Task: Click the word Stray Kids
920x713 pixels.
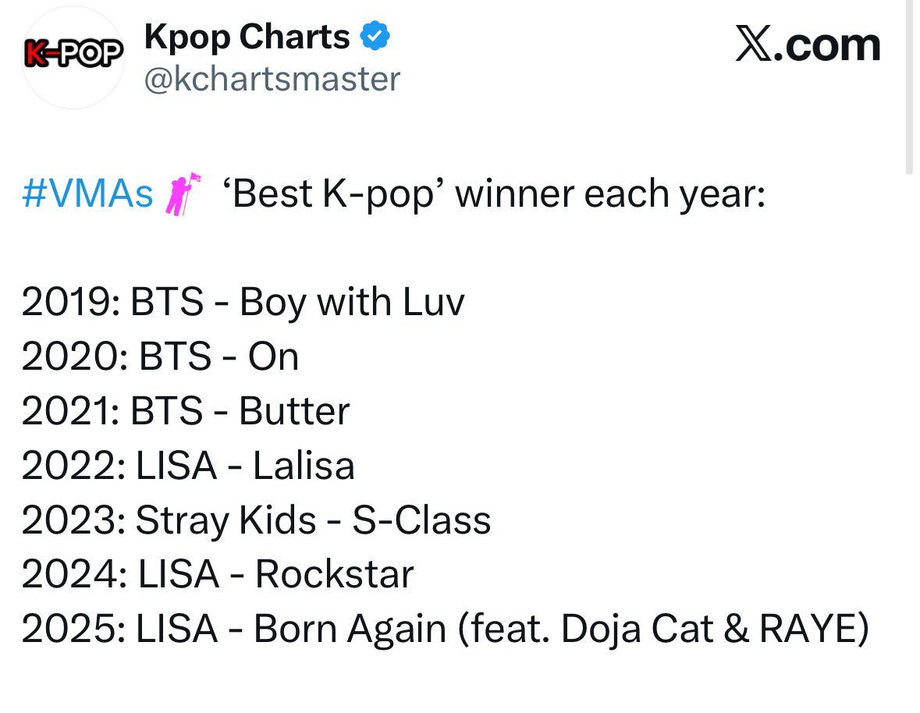Action: coord(226,520)
